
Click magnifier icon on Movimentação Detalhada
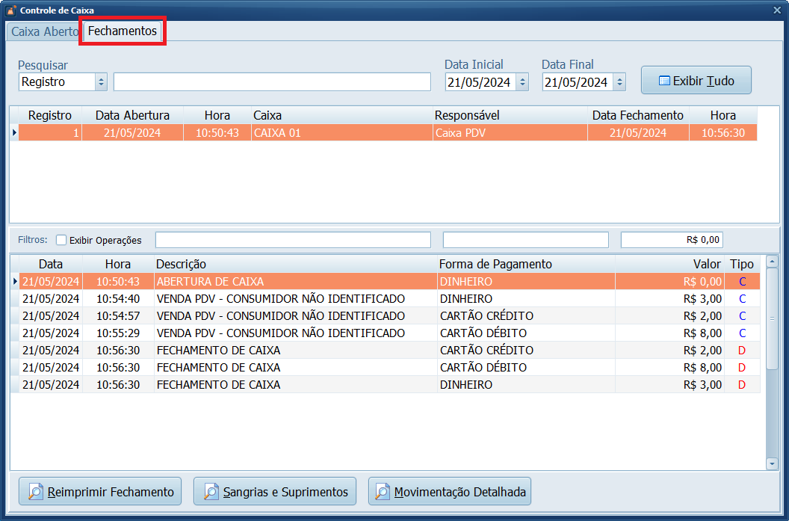[x=383, y=492]
